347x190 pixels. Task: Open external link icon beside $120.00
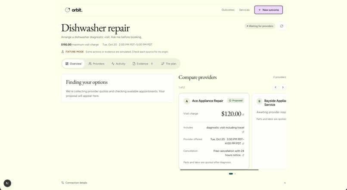[243, 115]
